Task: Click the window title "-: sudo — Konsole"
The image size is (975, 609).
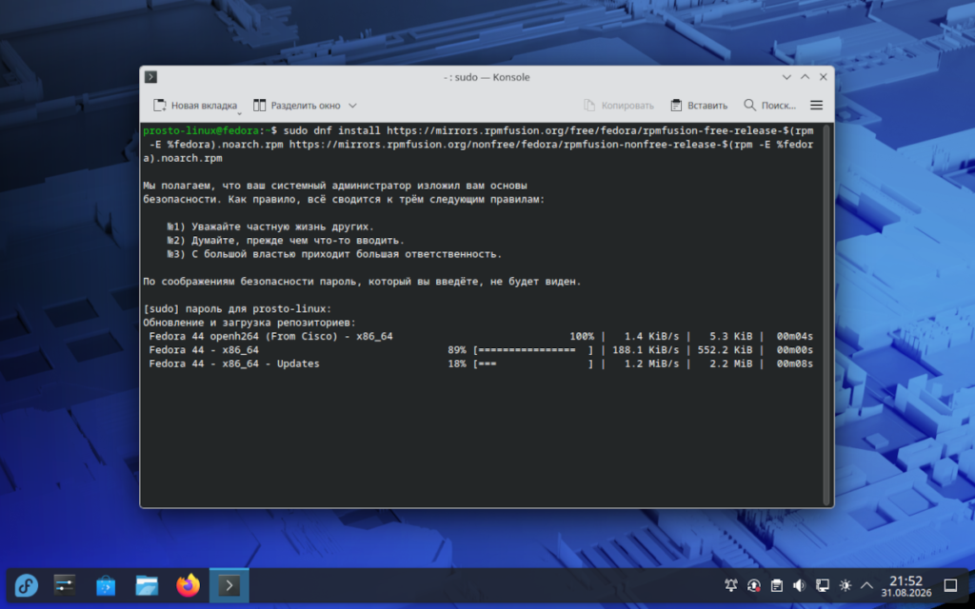Action: click(487, 77)
